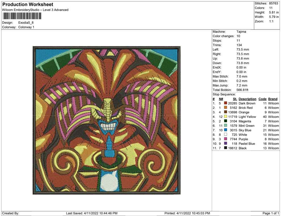Click the 'Created By:' footer label
281x216 pixels.
(11, 213)
